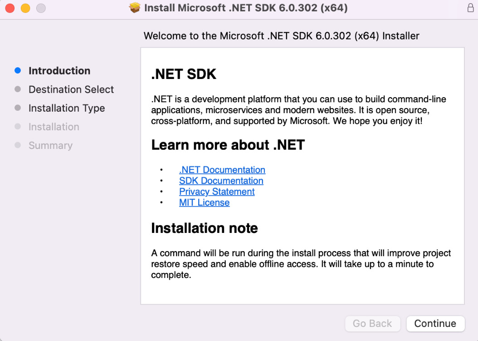Open the SDK Documentation link

click(221, 181)
